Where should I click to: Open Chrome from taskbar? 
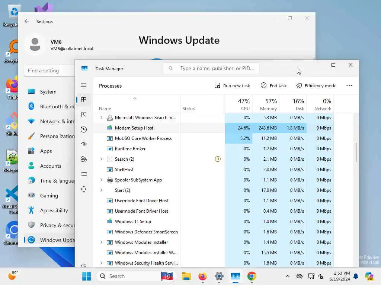[252, 276]
